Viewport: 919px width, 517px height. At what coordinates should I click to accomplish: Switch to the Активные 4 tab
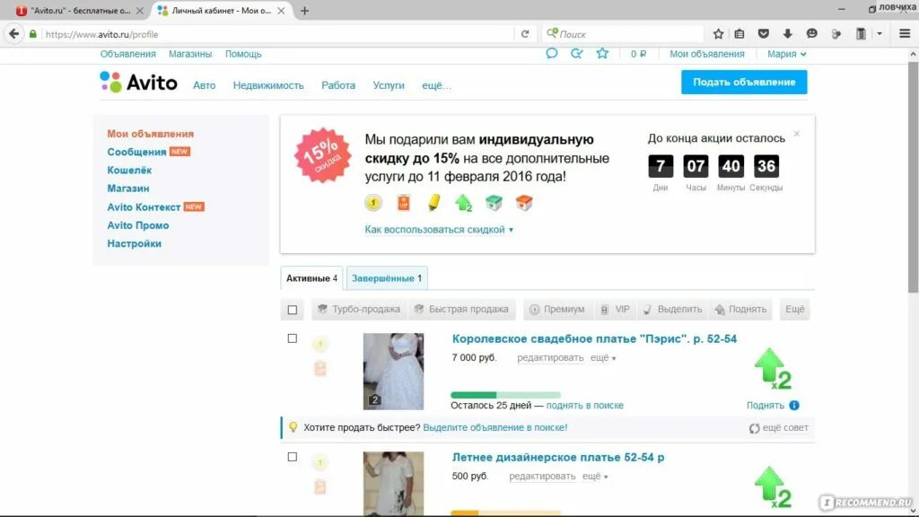click(311, 278)
